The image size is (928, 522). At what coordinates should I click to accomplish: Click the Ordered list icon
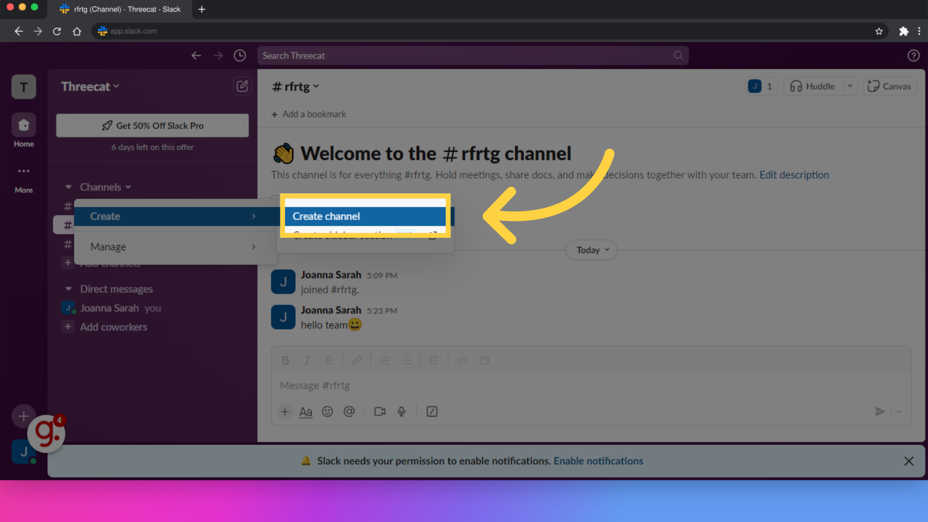pyautogui.click(x=385, y=360)
